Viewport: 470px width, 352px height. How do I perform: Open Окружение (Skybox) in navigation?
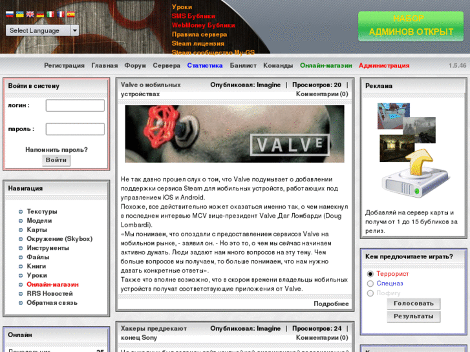pos(59,239)
